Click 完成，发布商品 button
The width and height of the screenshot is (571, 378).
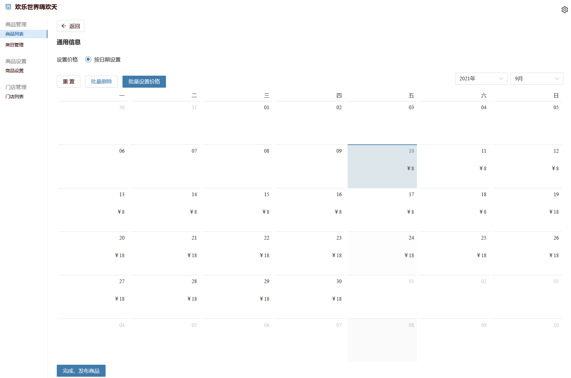pyautogui.click(x=81, y=371)
